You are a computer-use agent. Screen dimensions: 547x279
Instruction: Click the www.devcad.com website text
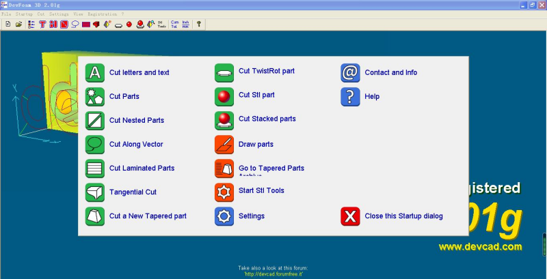click(481, 247)
